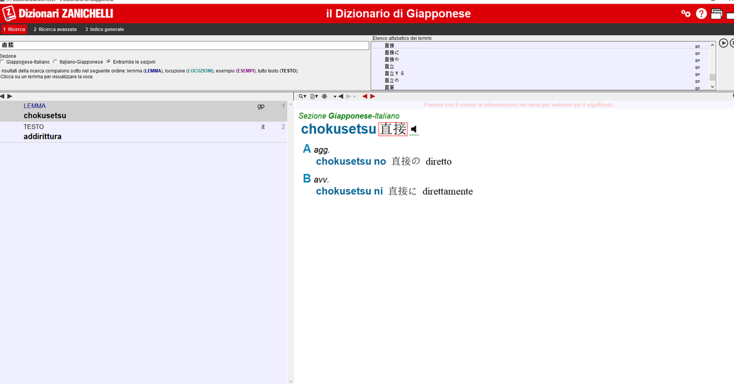Click right arrow above results list
Screen dimensions: 734x384
point(9,96)
